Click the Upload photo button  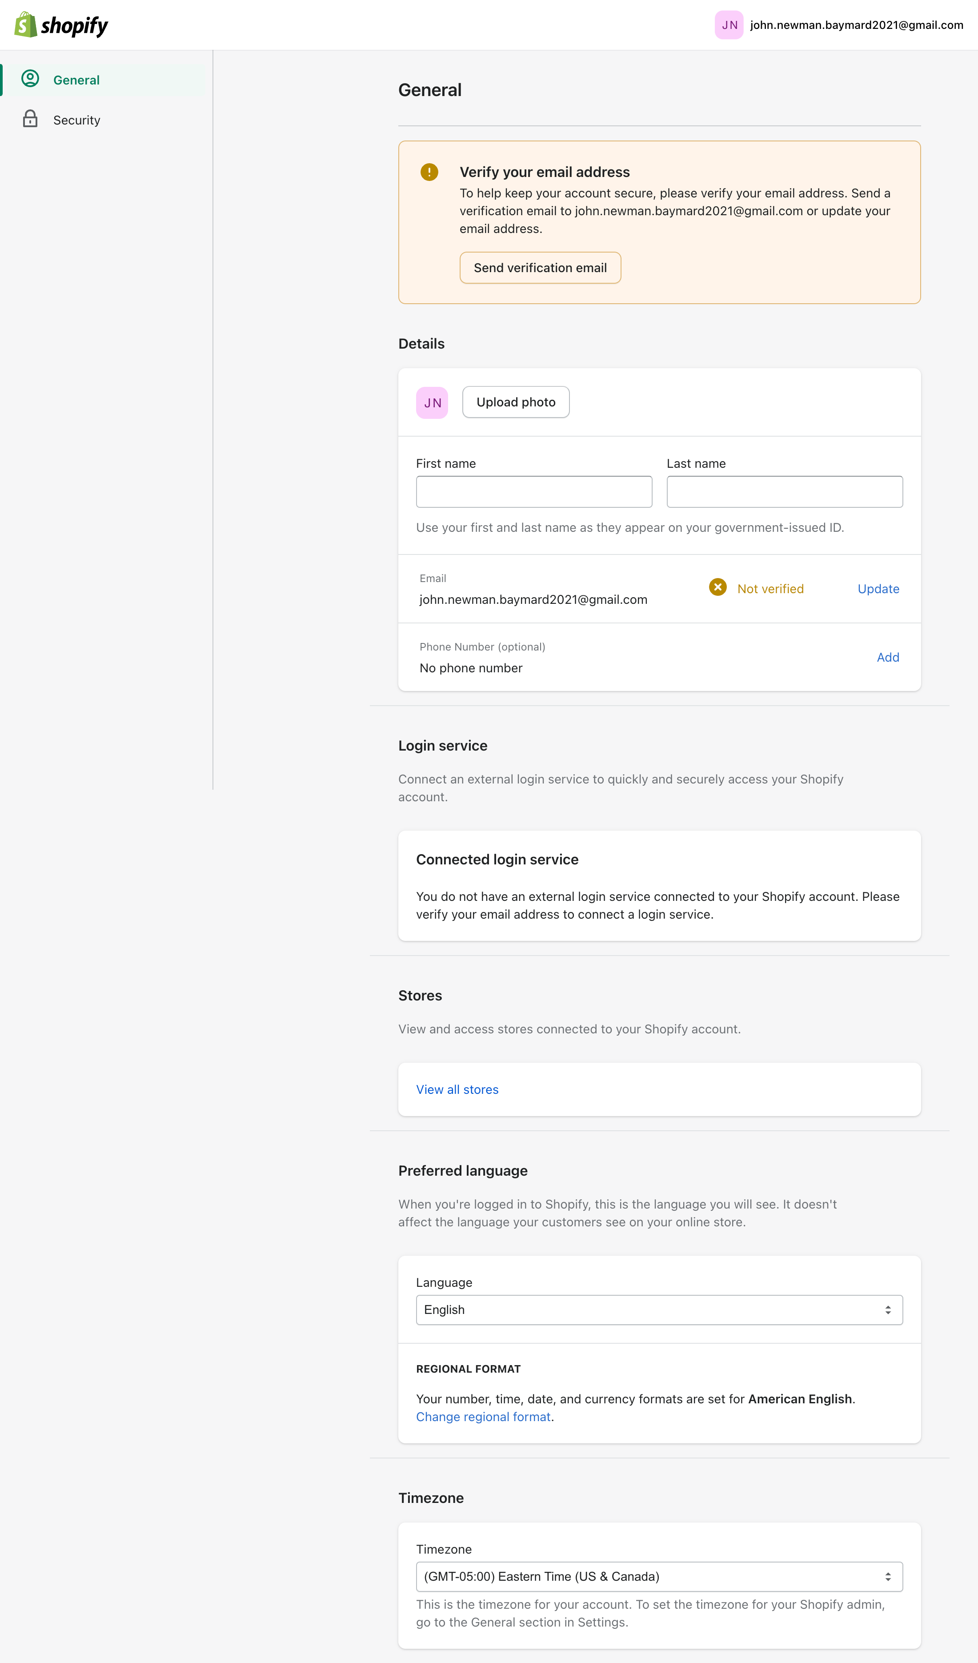coord(515,402)
